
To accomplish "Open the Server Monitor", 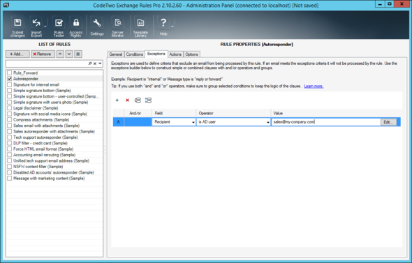I will point(118,27).
